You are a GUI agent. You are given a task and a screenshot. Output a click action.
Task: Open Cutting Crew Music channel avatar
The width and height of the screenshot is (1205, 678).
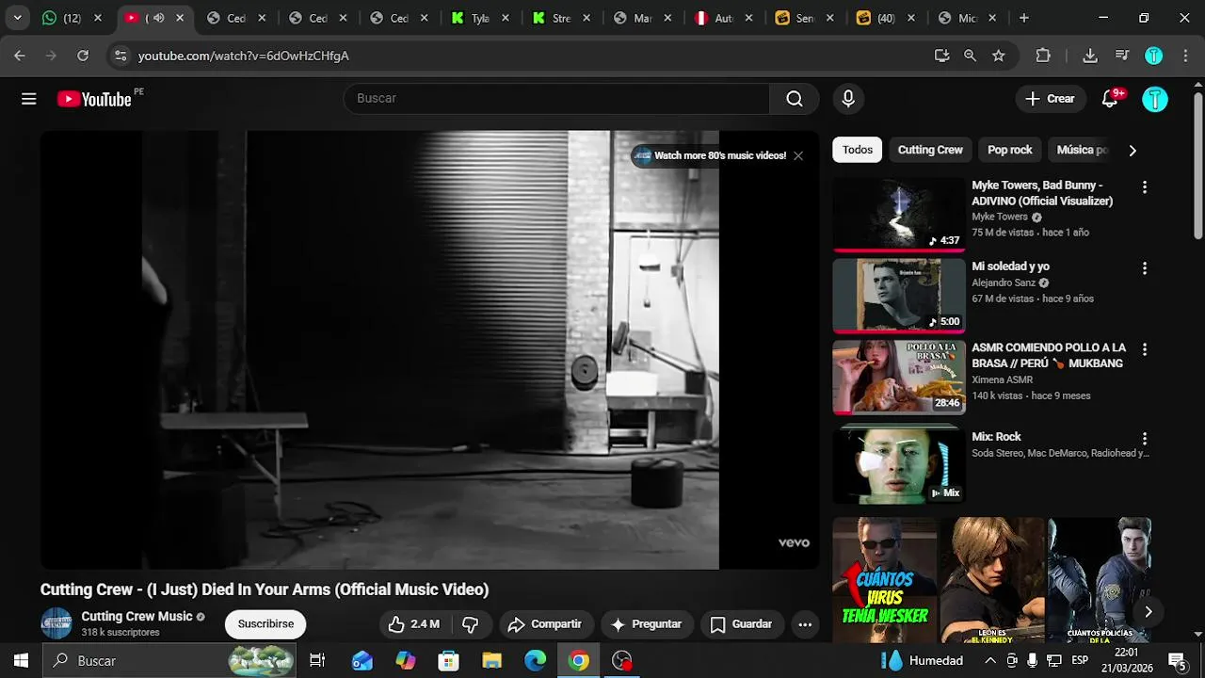point(56,623)
